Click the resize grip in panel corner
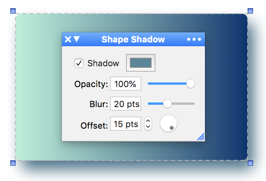 [x=201, y=137]
